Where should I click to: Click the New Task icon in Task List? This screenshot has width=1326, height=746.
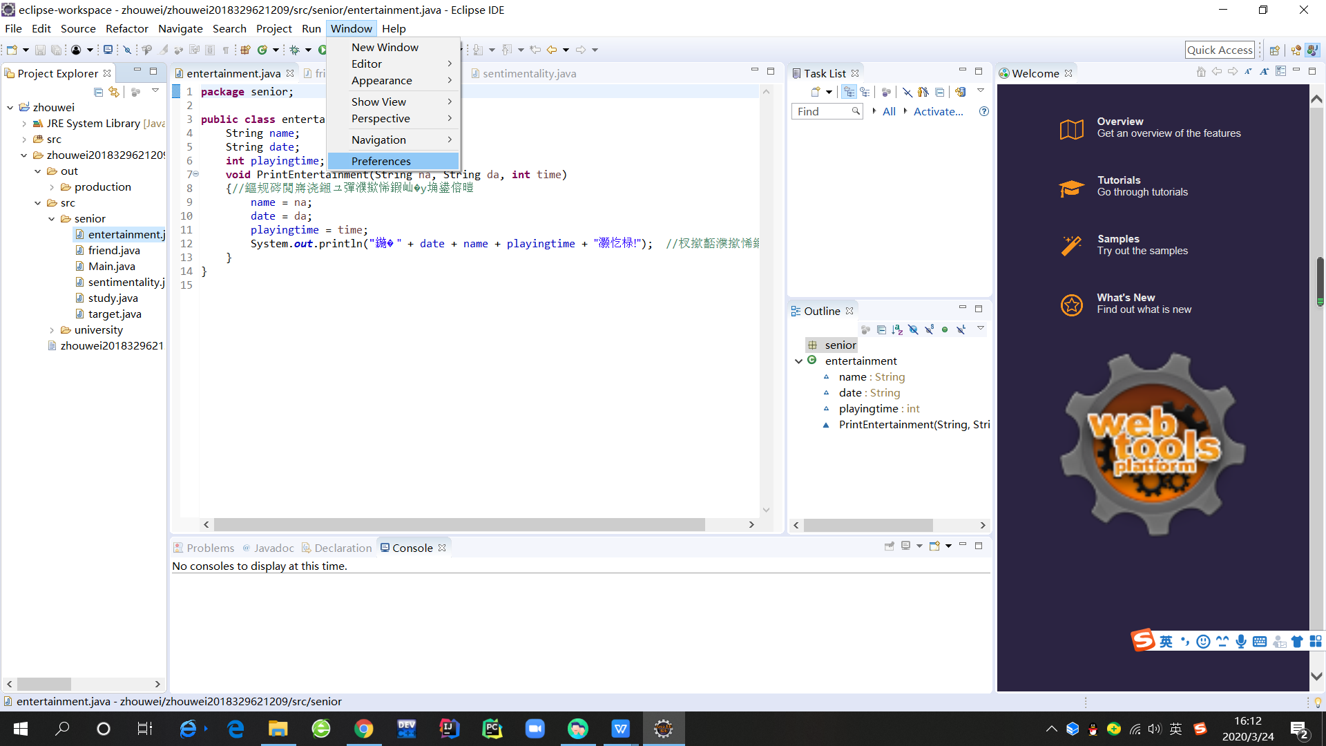pyautogui.click(x=816, y=92)
